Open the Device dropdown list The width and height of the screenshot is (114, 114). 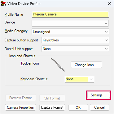click(x=106, y=23)
